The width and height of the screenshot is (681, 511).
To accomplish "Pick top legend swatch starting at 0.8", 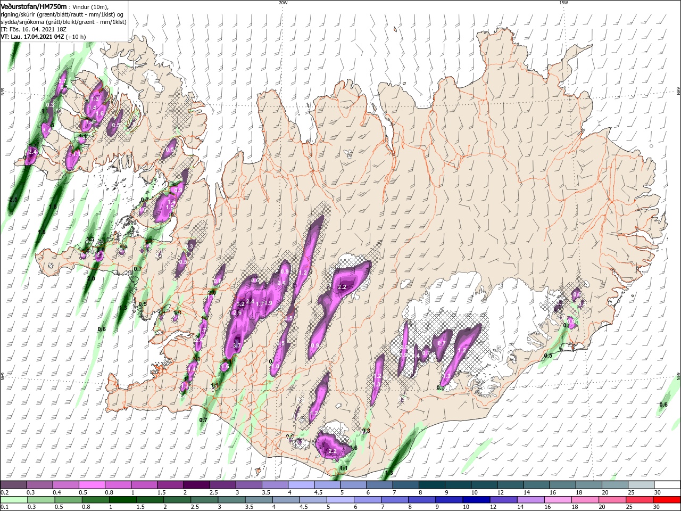I will point(118,485).
